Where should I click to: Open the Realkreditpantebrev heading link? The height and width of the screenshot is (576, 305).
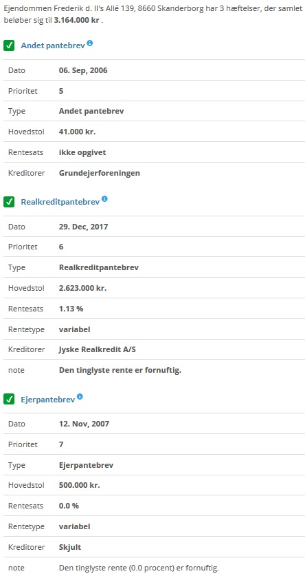tap(60, 202)
